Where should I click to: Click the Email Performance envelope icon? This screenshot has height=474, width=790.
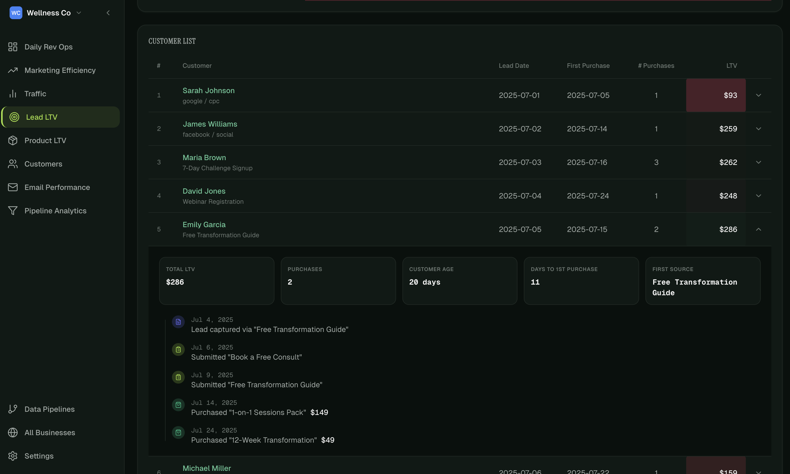click(13, 187)
